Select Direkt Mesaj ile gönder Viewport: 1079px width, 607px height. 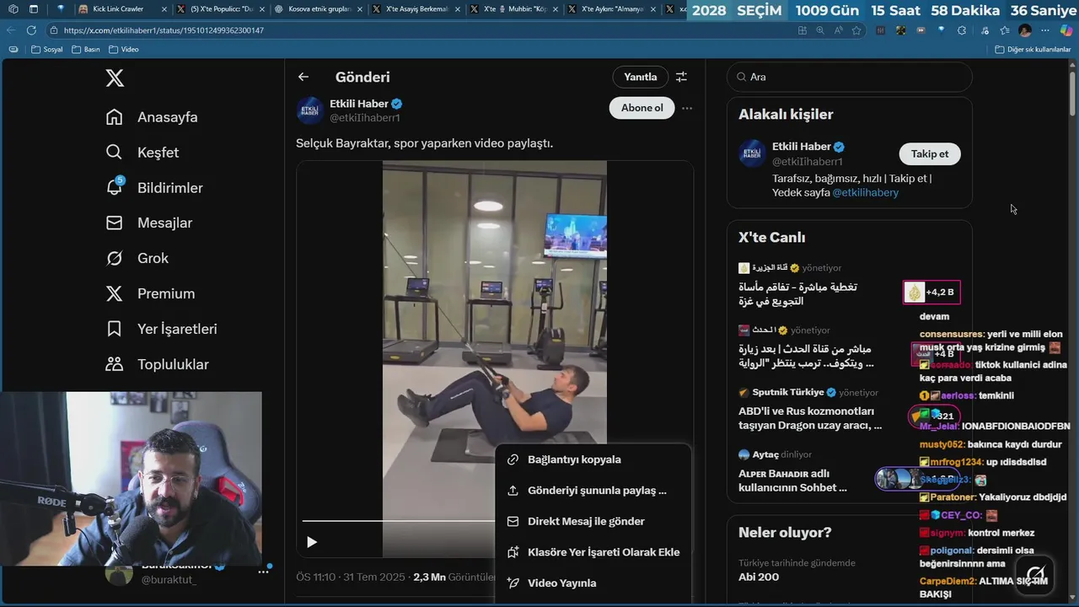coord(593,522)
